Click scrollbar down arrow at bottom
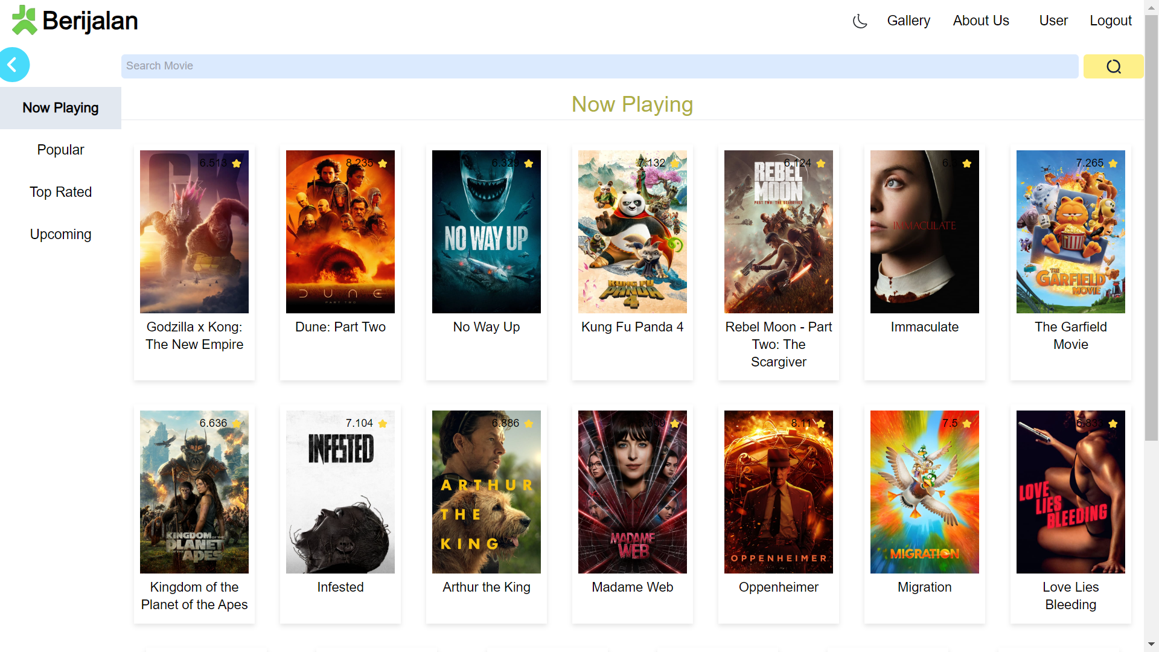 tap(1151, 644)
